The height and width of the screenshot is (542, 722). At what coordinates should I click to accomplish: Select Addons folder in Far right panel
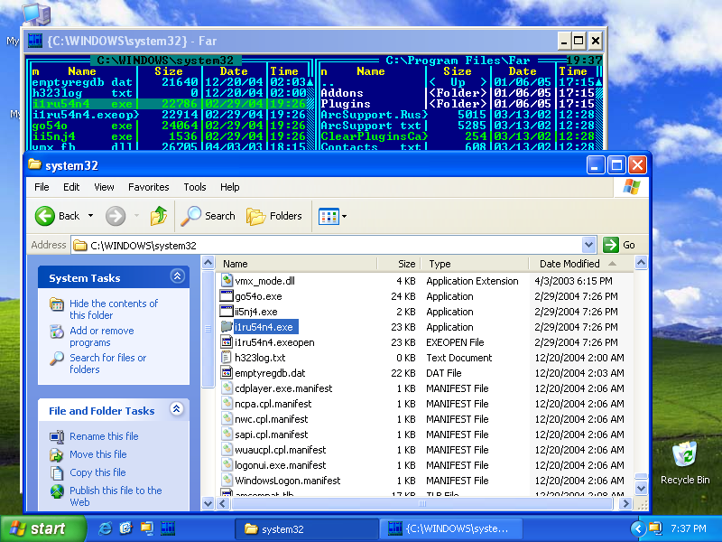pyautogui.click(x=342, y=93)
